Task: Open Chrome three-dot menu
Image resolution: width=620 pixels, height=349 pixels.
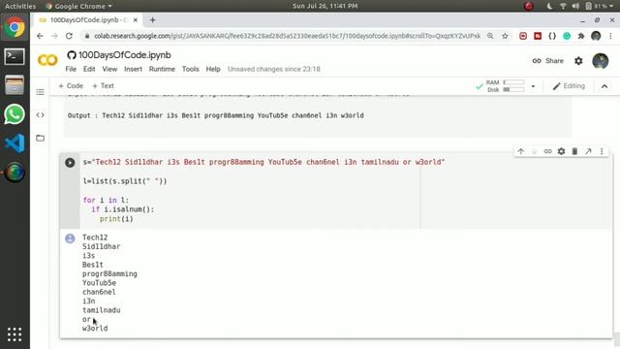Action: pyautogui.click(x=611, y=36)
